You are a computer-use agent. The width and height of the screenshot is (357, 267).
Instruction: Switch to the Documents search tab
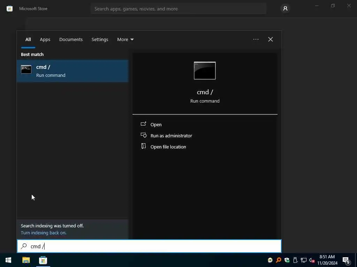(x=71, y=40)
